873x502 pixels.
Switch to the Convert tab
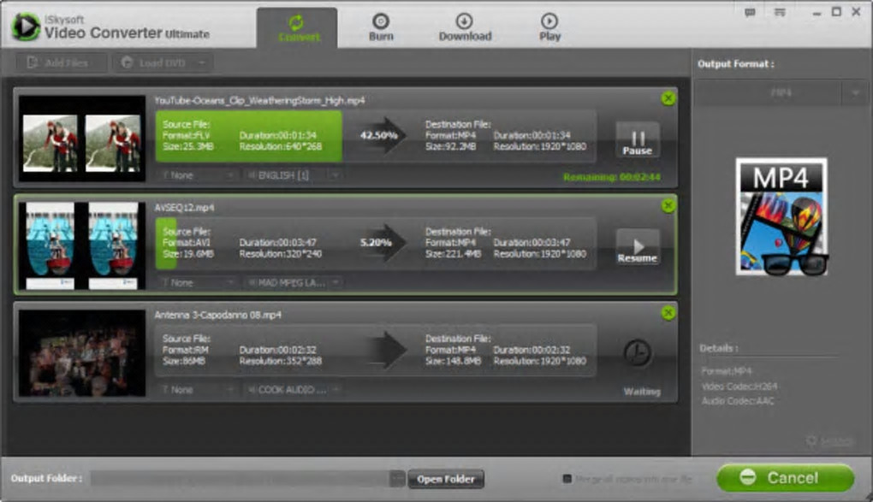tap(297, 28)
